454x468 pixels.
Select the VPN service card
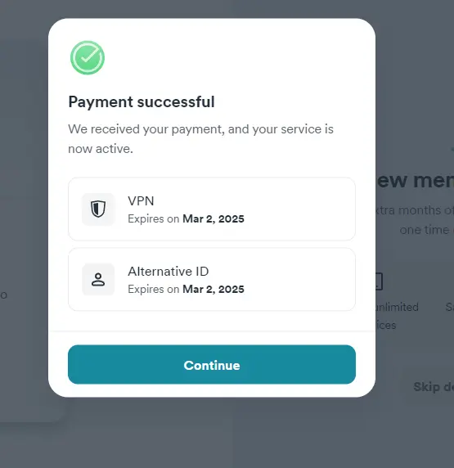212,209
